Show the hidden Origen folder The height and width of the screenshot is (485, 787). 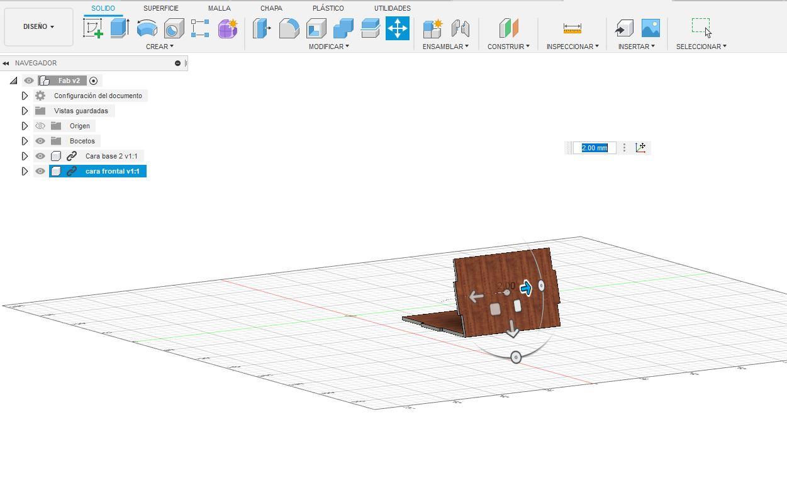pyautogui.click(x=40, y=126)
